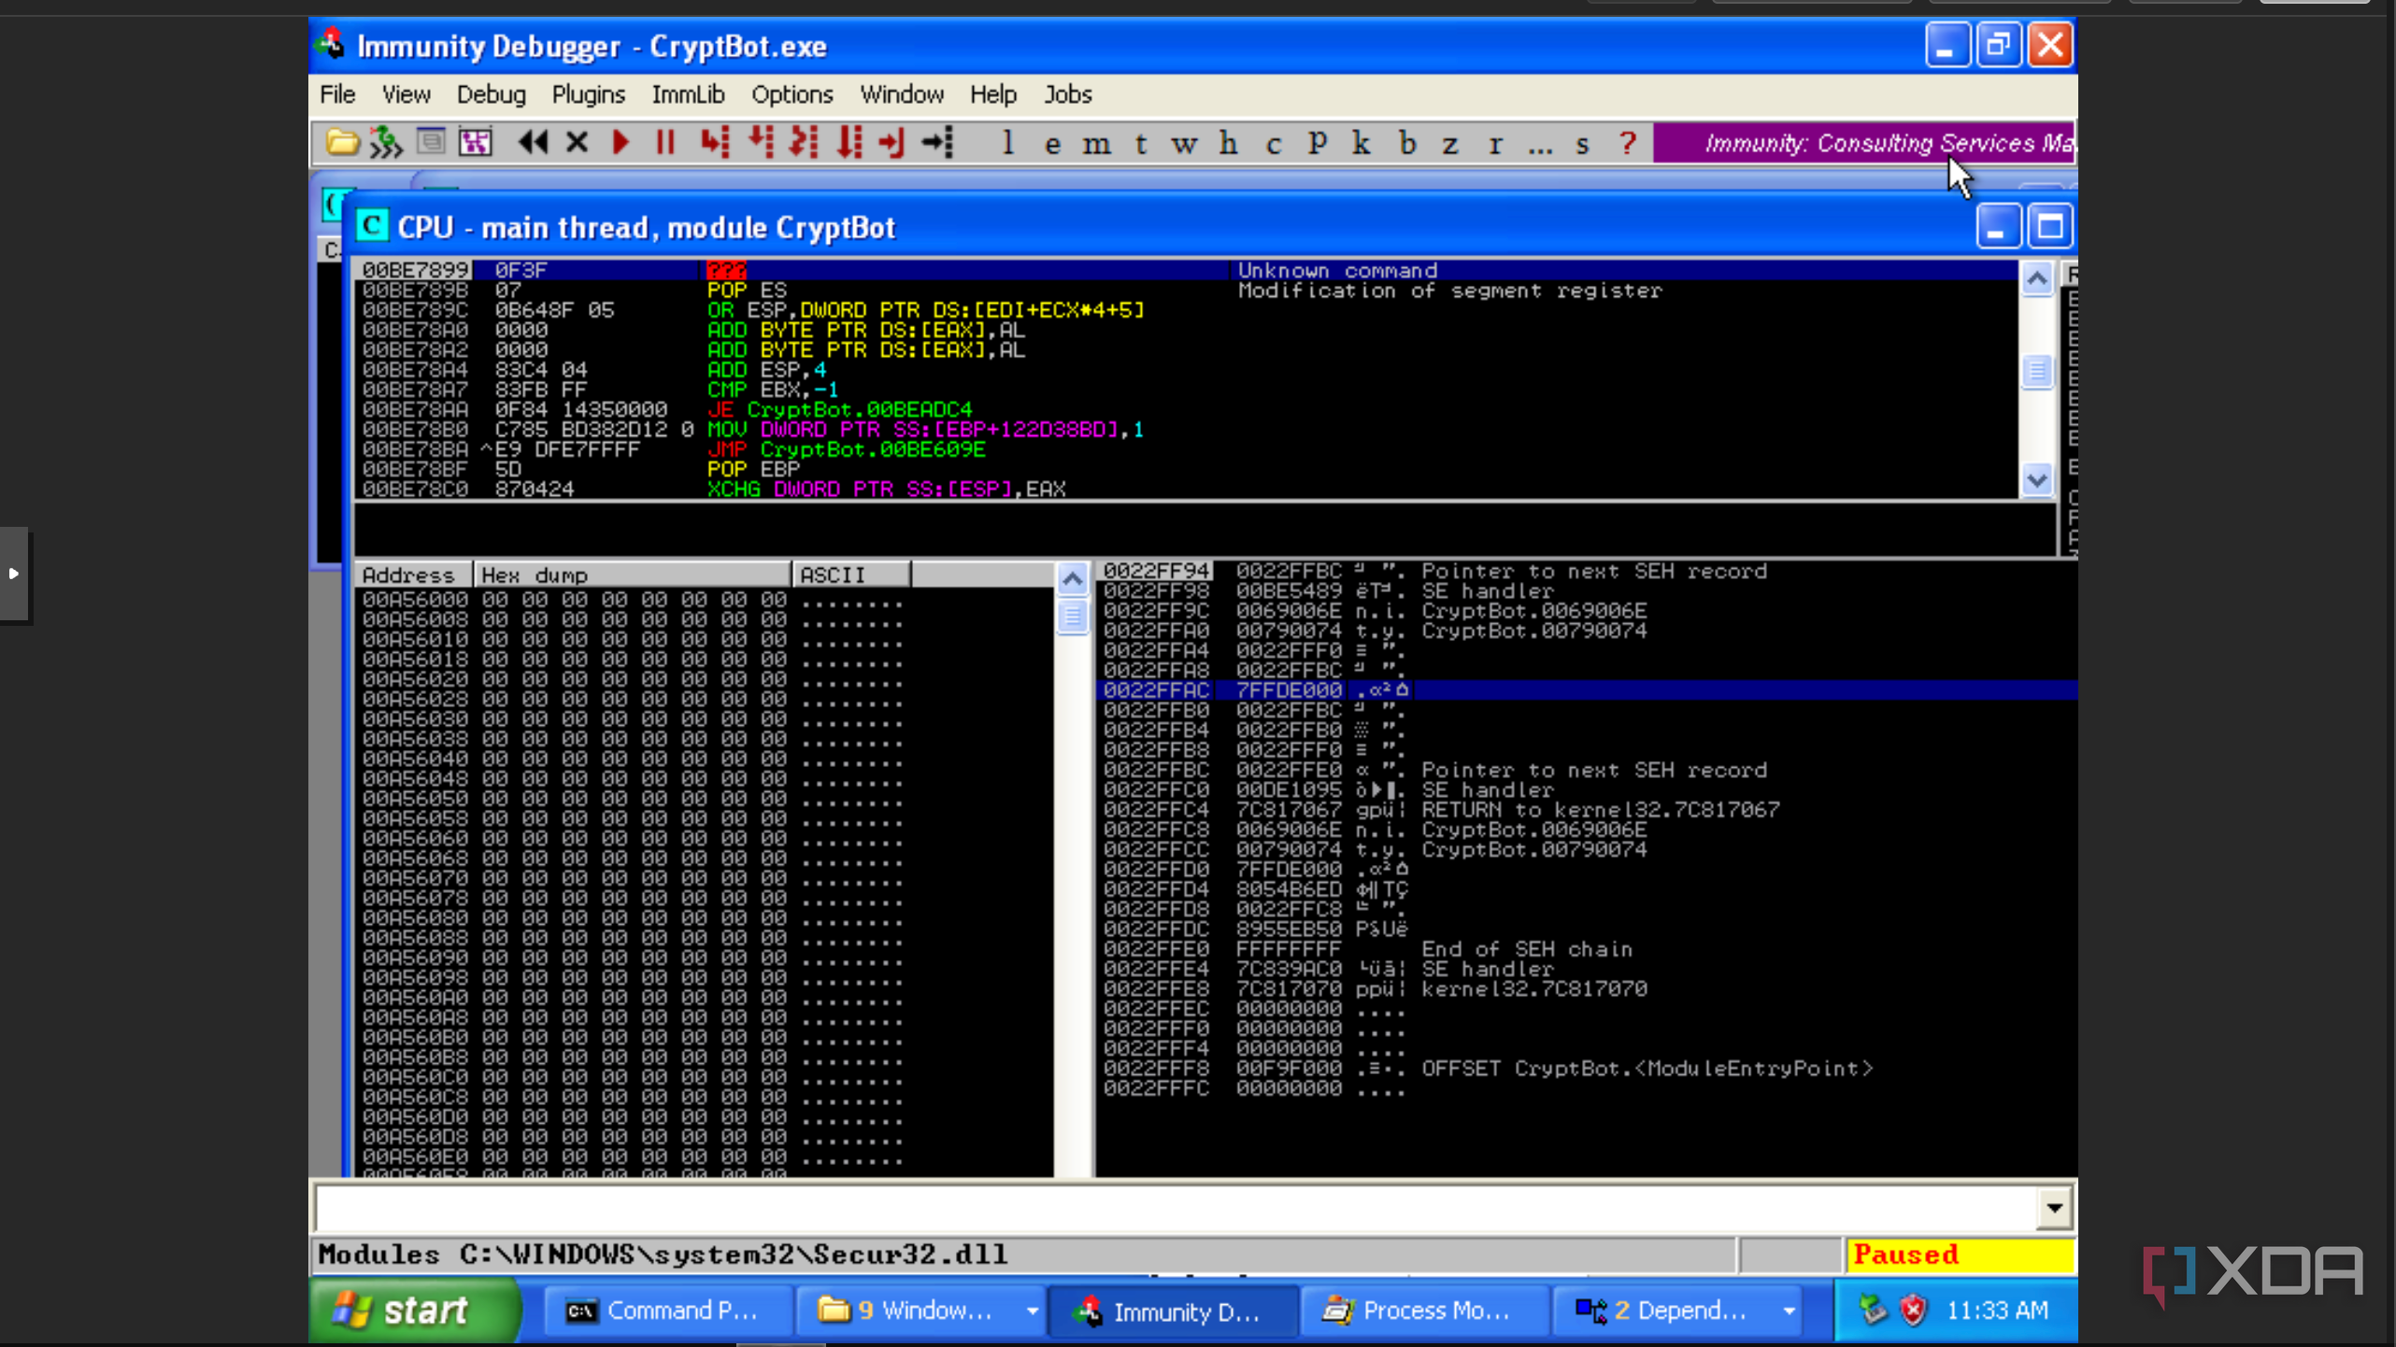Show executable modules via 'e'
Image resolution: width=2396 pixels, height=1347 pixels.
(x=1052, y=145)
